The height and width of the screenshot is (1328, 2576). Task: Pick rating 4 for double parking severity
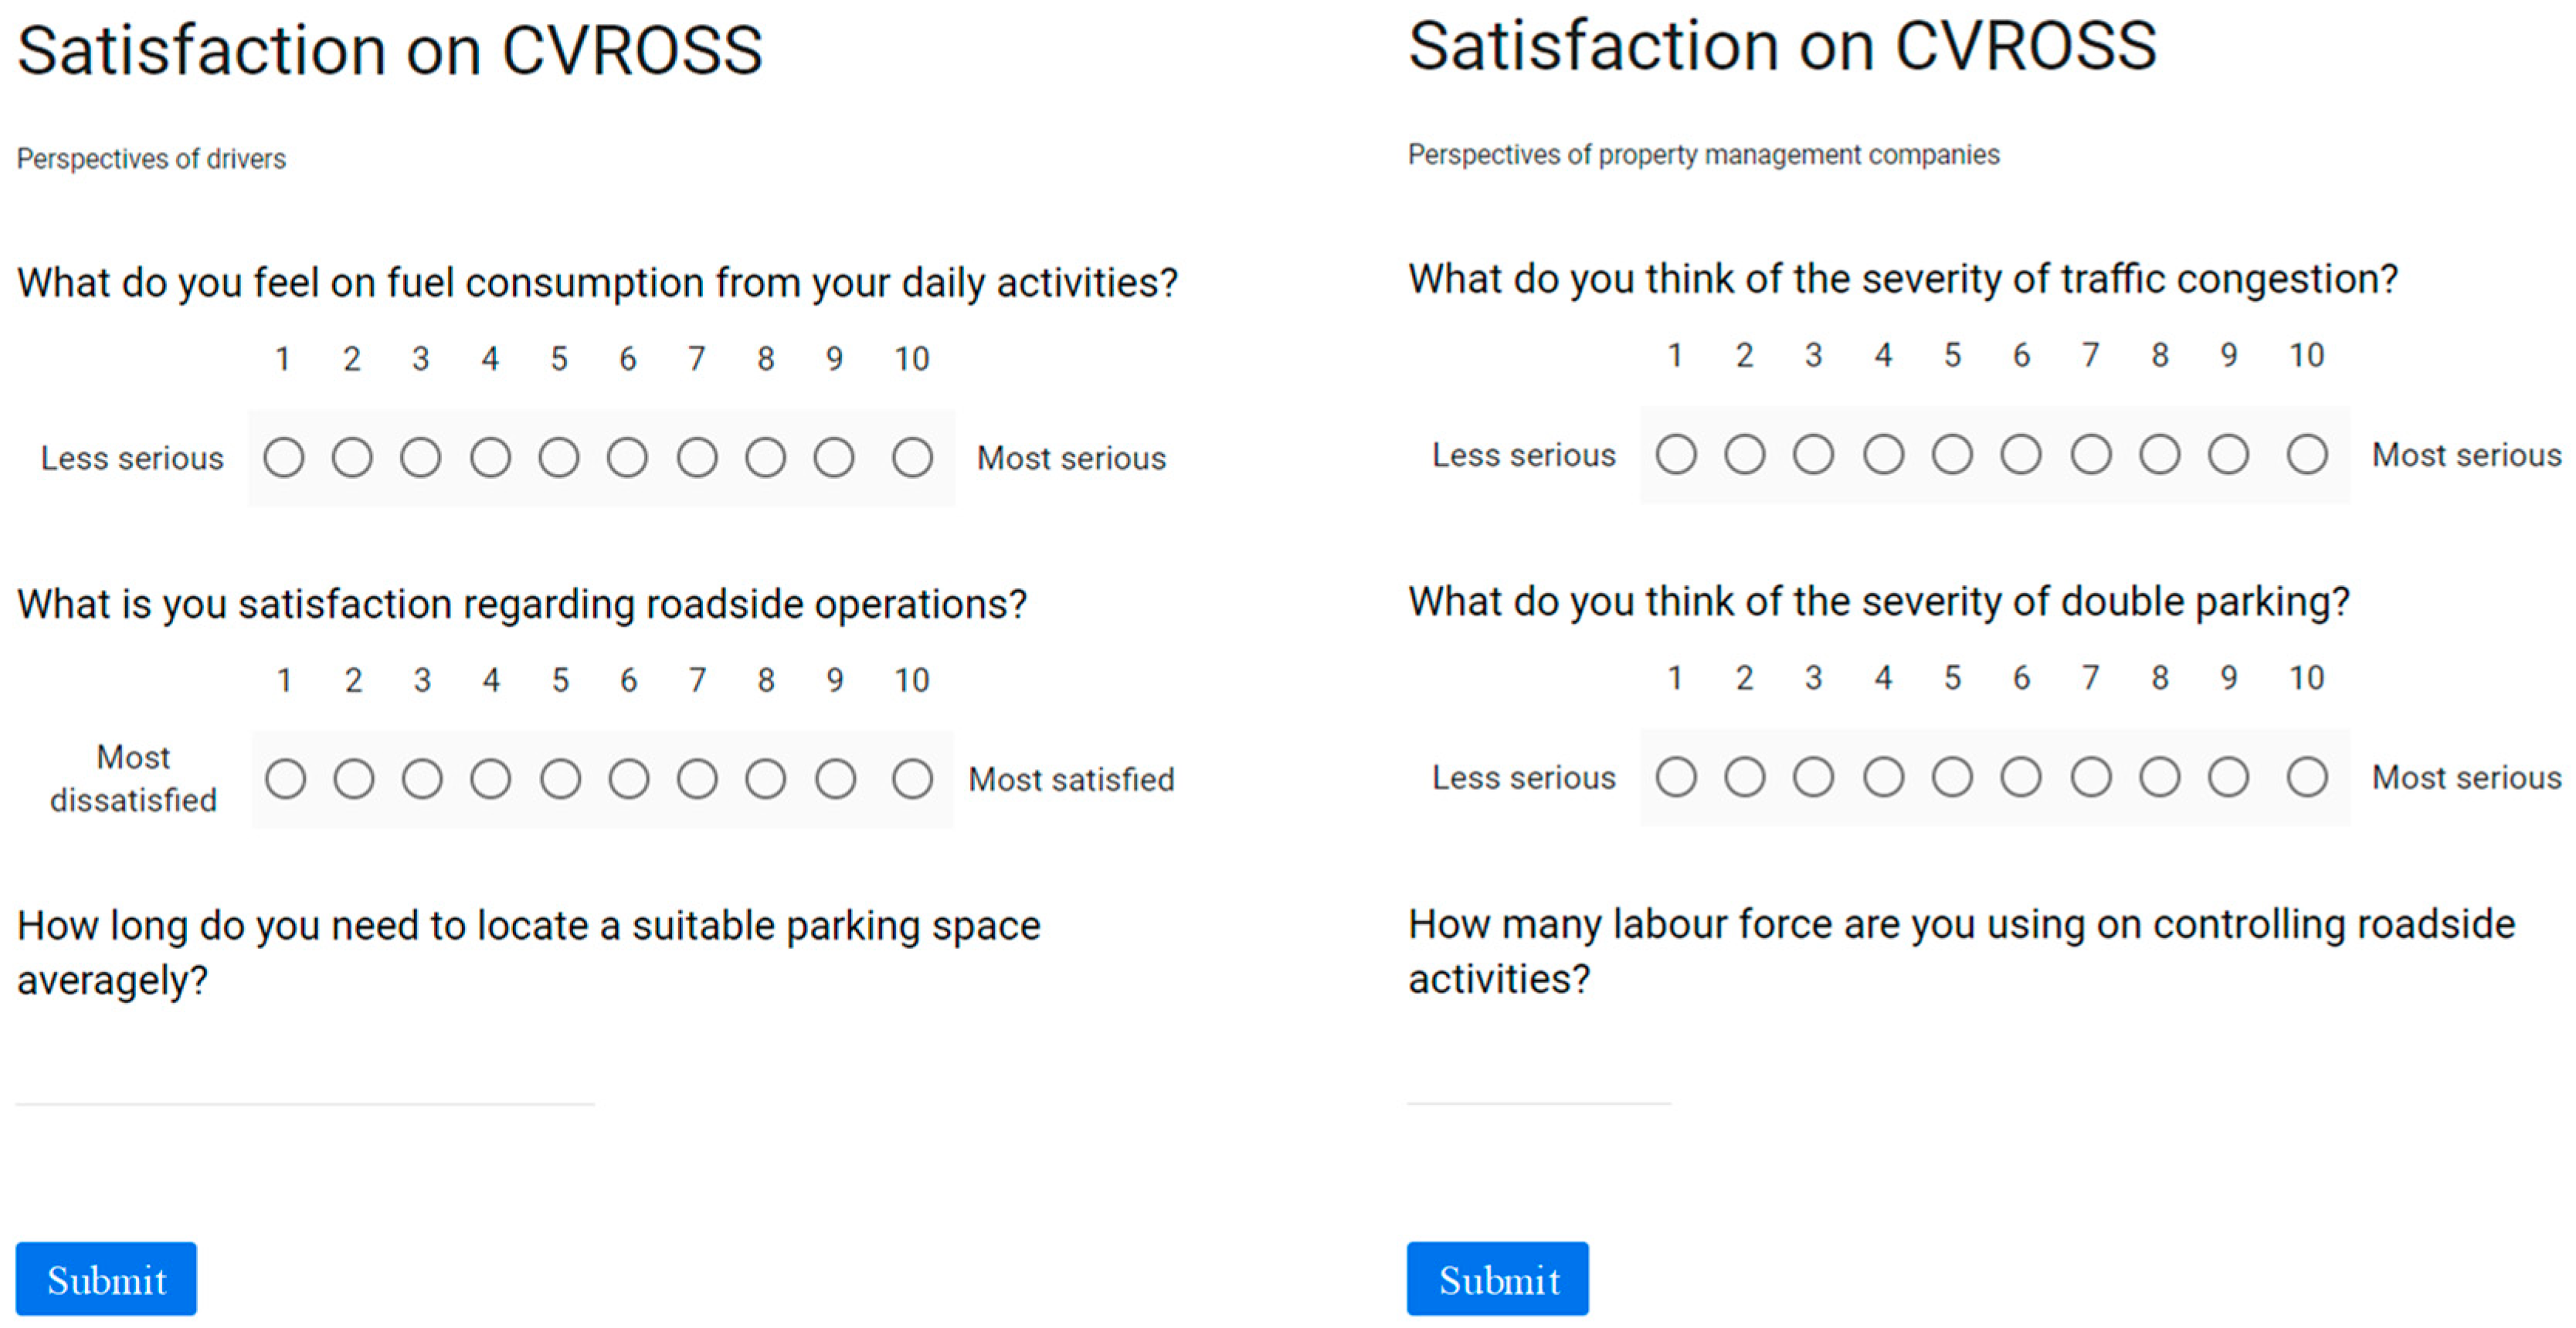pyautogui.click(x=1883, y=777)
